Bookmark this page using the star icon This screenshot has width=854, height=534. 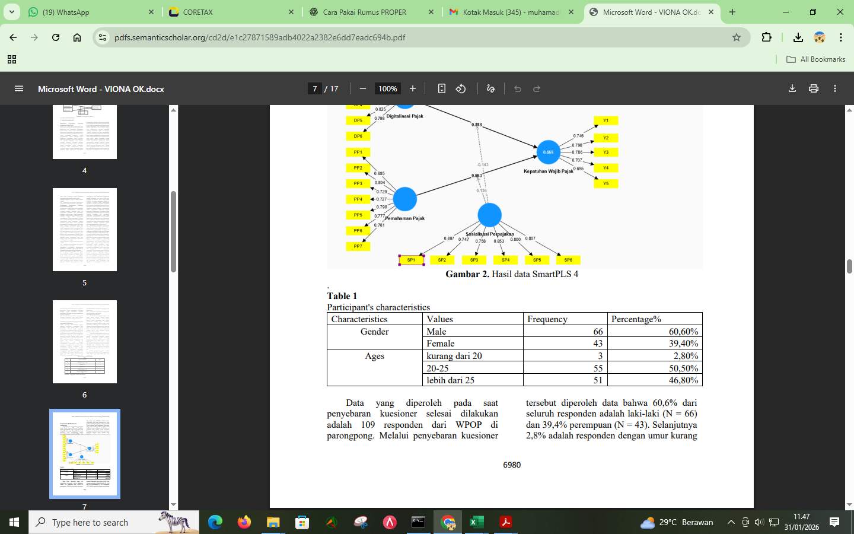tap(736, 37)
